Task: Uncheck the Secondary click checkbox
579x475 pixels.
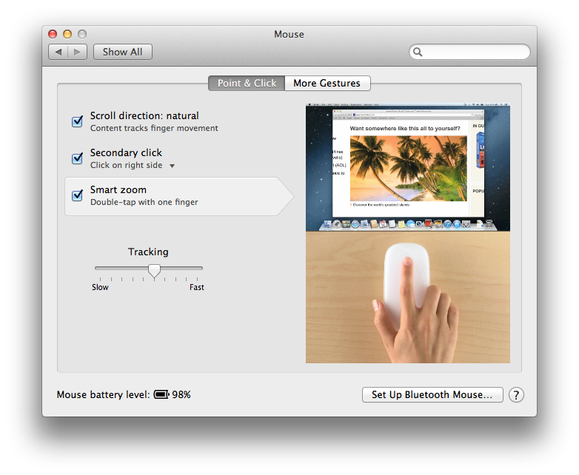Action: pos(77,158)
